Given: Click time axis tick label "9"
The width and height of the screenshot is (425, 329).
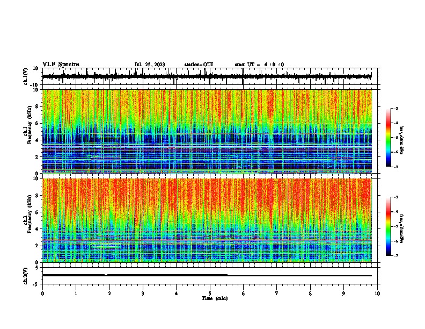Looking at the screenshot, I should 343,294.
